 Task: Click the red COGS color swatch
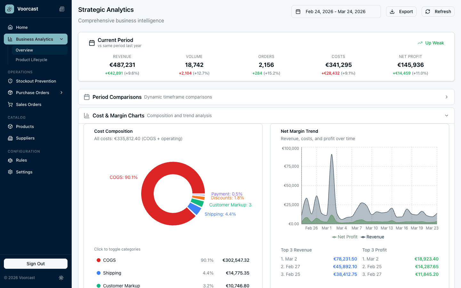[99, 260]
